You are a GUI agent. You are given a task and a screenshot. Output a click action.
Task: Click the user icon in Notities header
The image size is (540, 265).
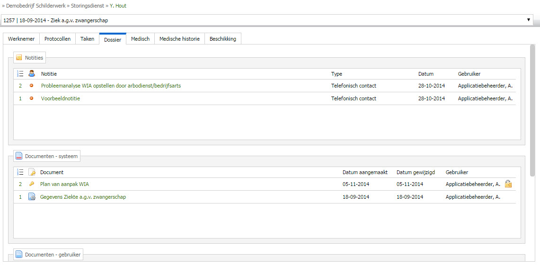[x=32, y=73]
